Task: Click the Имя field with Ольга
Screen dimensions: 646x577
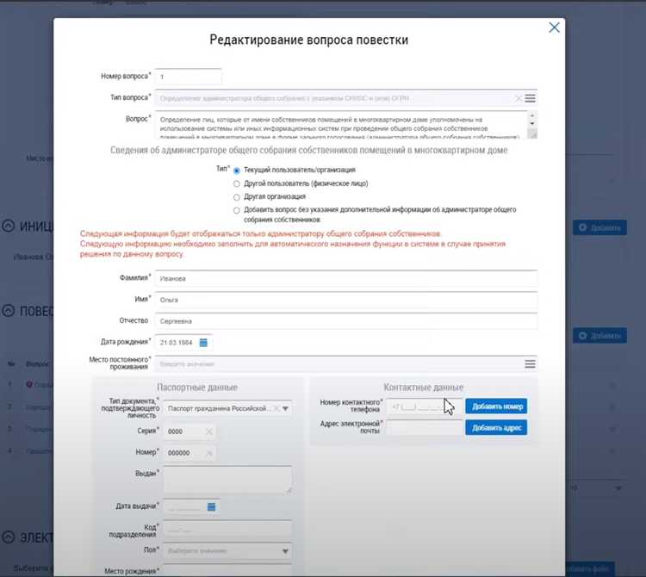Action: 346,300
